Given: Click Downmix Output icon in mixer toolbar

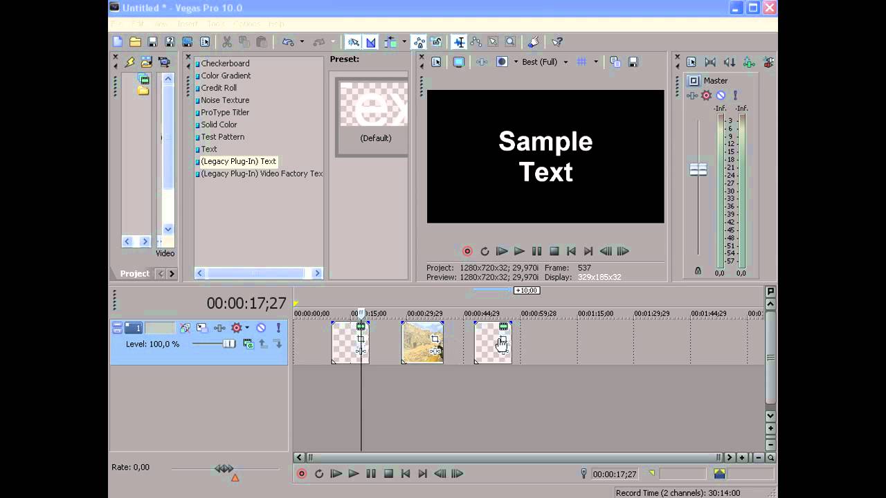Looking at the screenshot, I should click(709, 62).
